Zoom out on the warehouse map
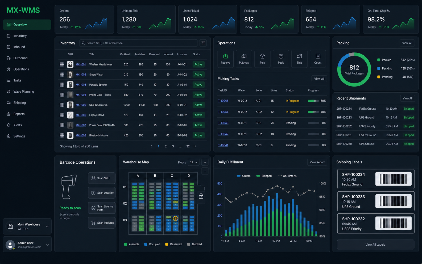The image size is (422, 264). coord(205,171)
